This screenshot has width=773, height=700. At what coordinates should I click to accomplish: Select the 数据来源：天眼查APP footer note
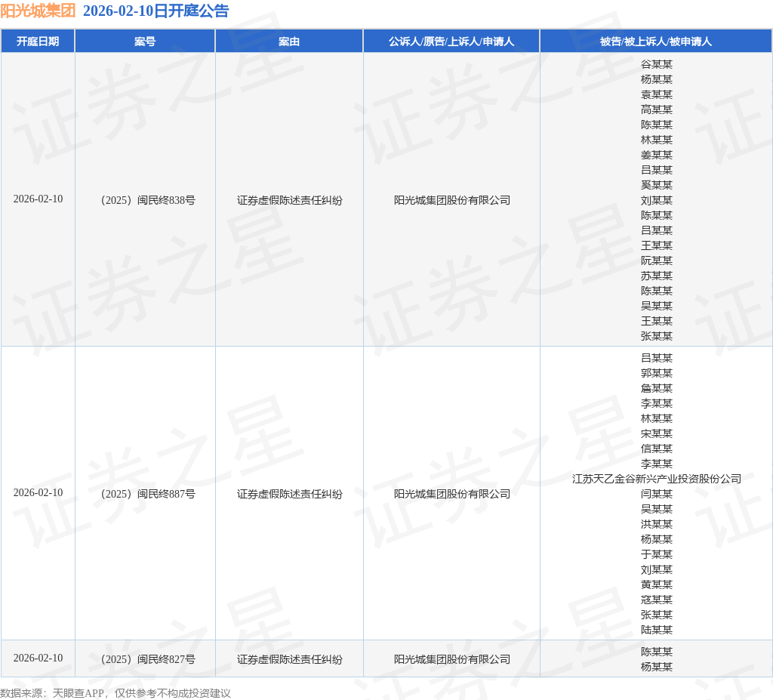tap(115, 693)
